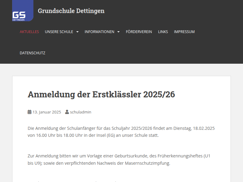
Task: Open the IMPRESSUM page
Action: pyautogui.click(x=184, y=32)
